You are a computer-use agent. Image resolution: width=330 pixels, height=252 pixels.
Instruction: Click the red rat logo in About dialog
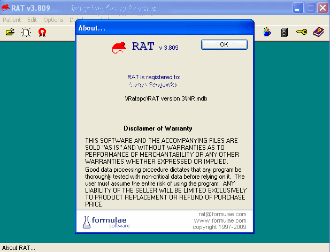119,48
